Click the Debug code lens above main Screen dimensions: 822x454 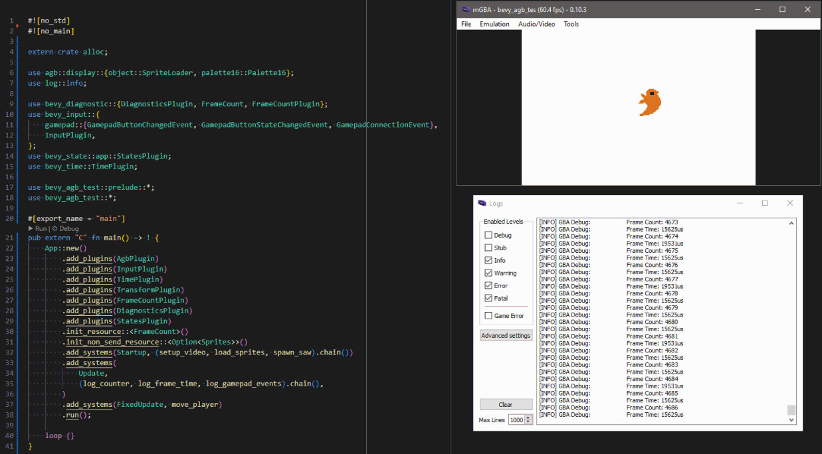click(66, 228)
